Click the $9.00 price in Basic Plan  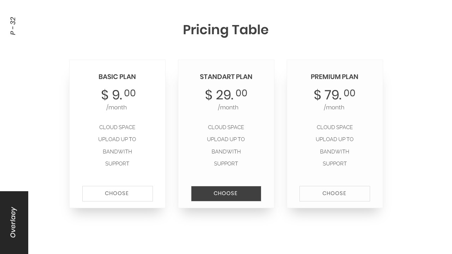(x=118, y=95)
